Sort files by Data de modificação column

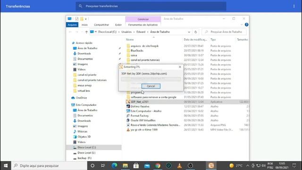tap(195, 40)
